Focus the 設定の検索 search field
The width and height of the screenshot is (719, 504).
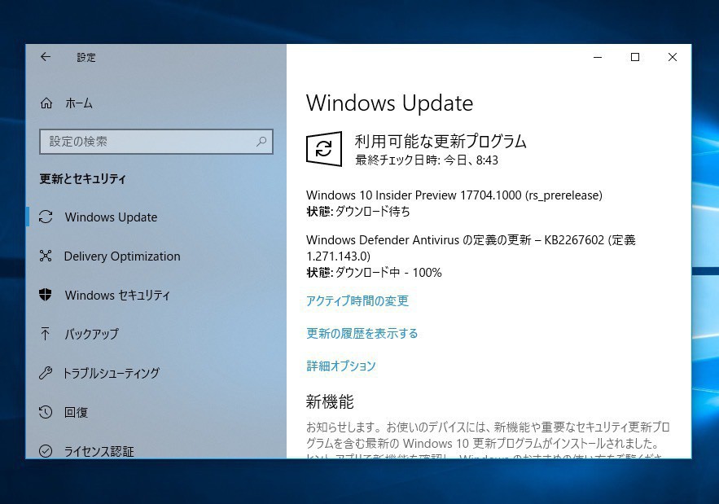click(x=156, y=141)
